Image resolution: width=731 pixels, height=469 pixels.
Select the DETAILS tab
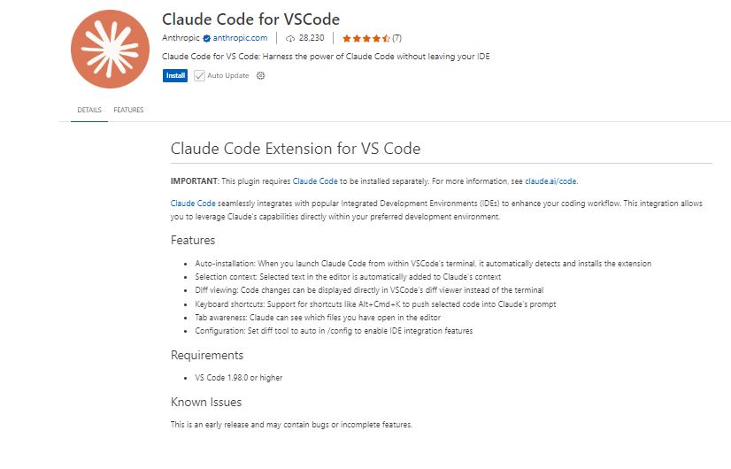(x=89, y=110)
